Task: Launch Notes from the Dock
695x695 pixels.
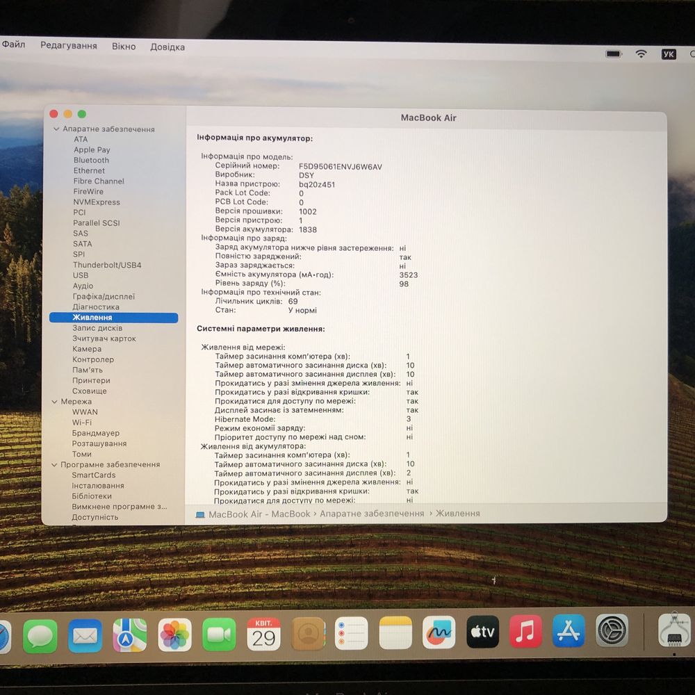Action: [395, 632]
